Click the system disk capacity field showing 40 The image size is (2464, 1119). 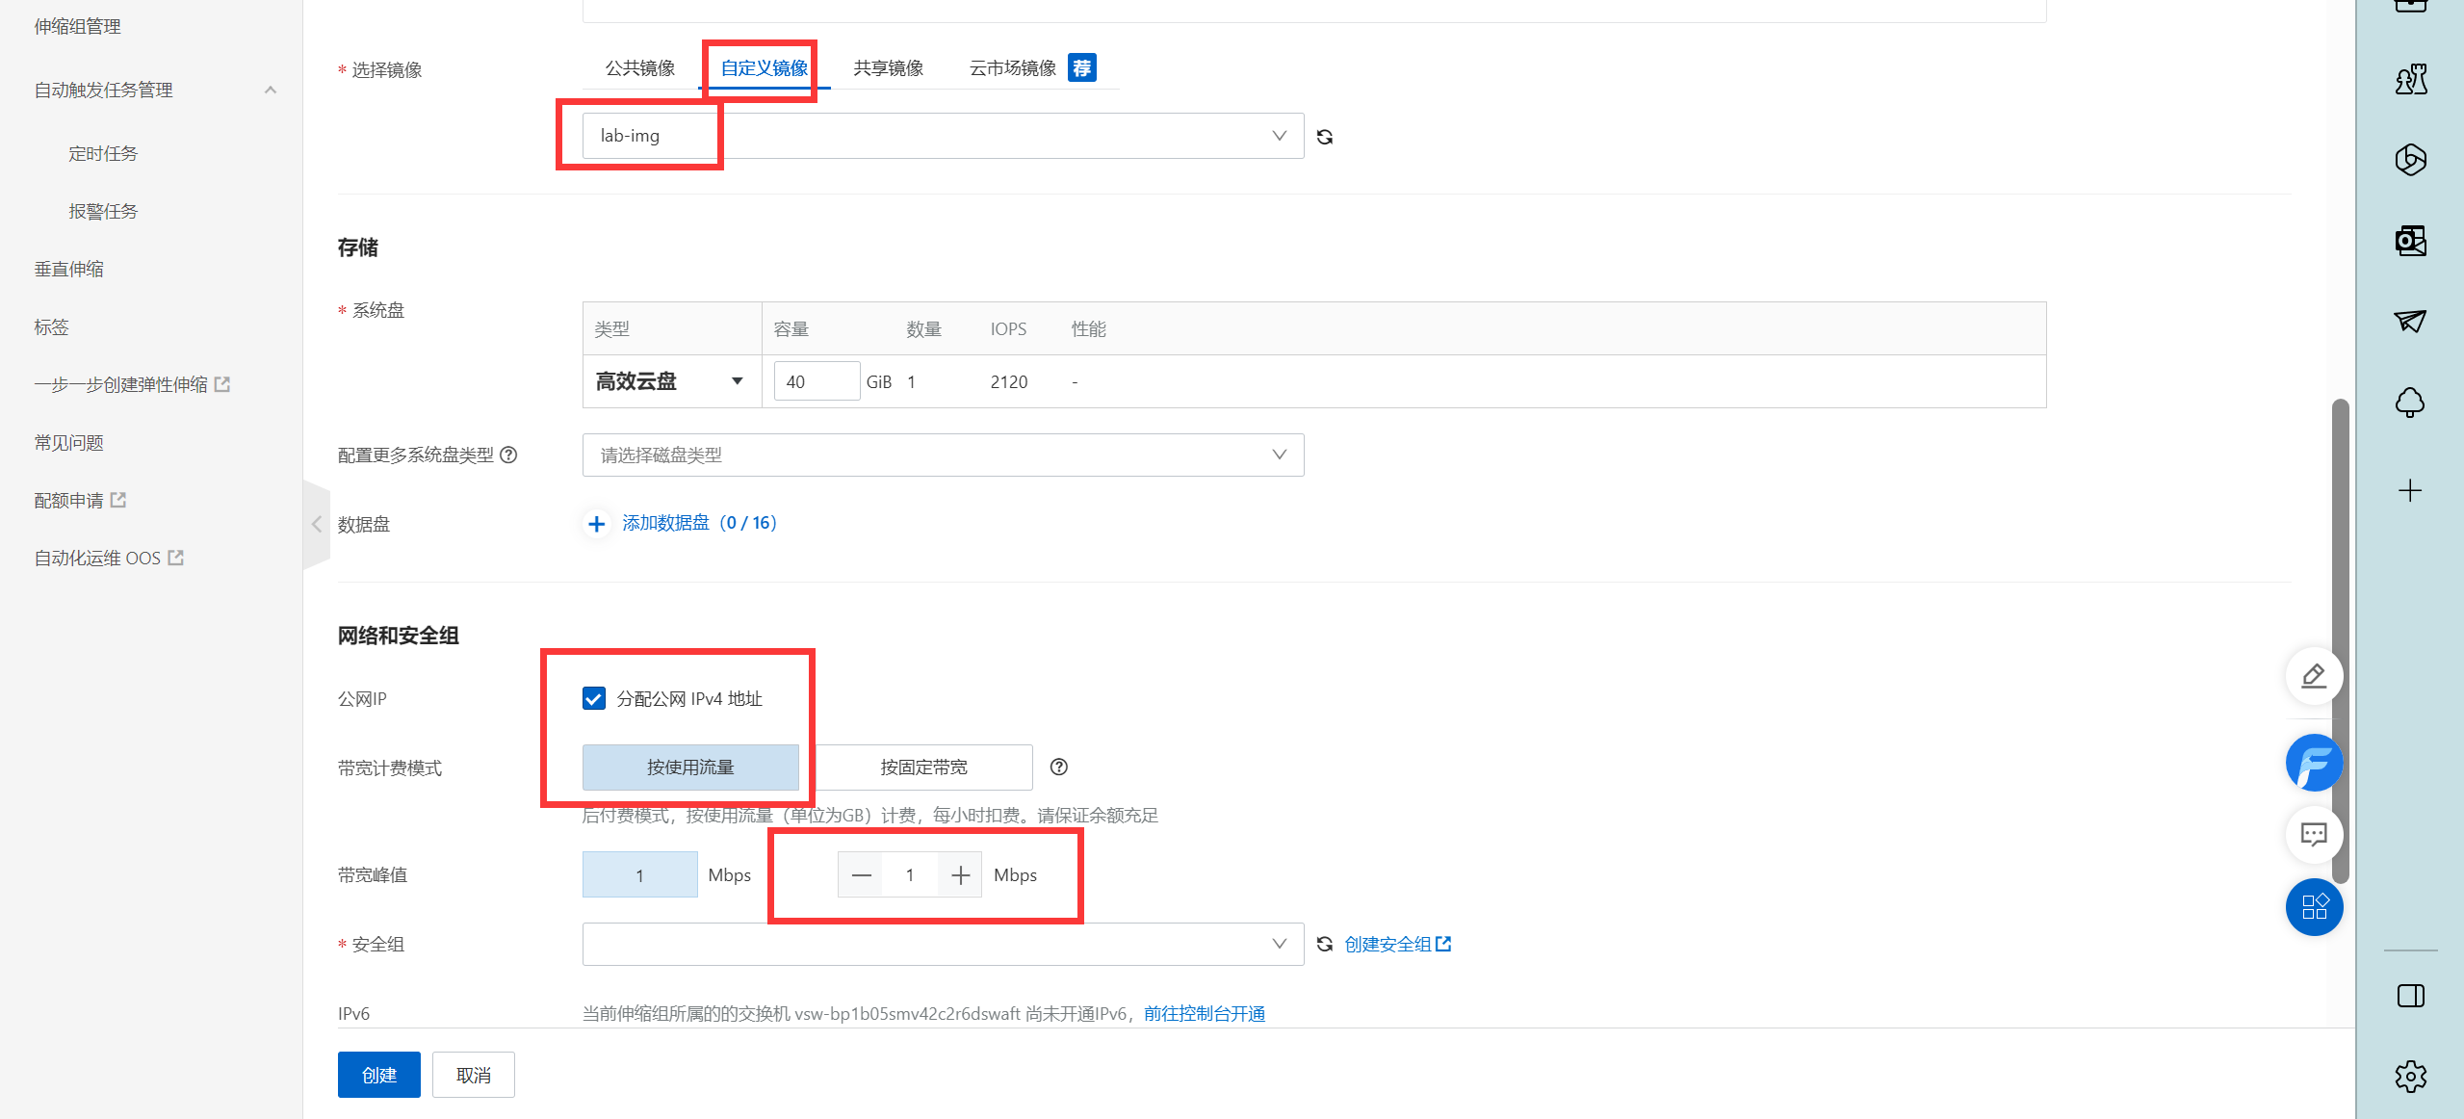click(817, 381)
